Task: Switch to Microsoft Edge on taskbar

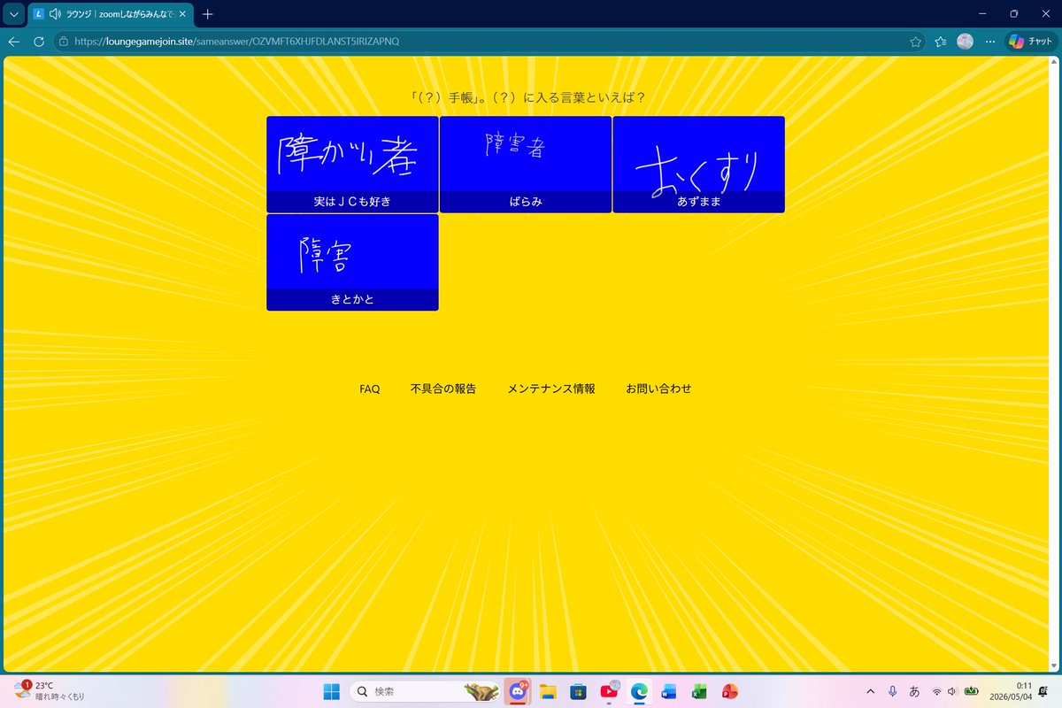Action: tap(639, 691)
